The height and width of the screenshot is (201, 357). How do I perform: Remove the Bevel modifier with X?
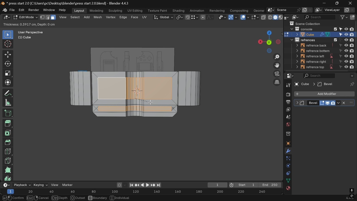(x=344, y=103)
